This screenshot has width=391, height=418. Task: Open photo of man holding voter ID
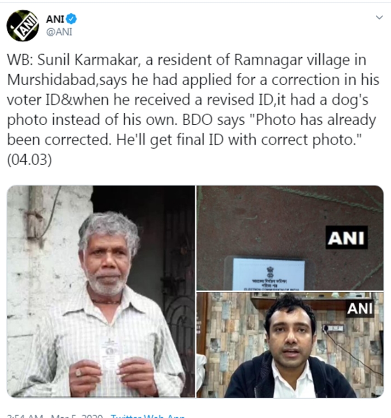(101, 291)
